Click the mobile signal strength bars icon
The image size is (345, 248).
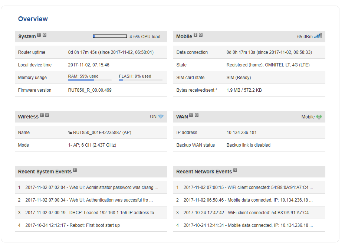coord(318,36)
